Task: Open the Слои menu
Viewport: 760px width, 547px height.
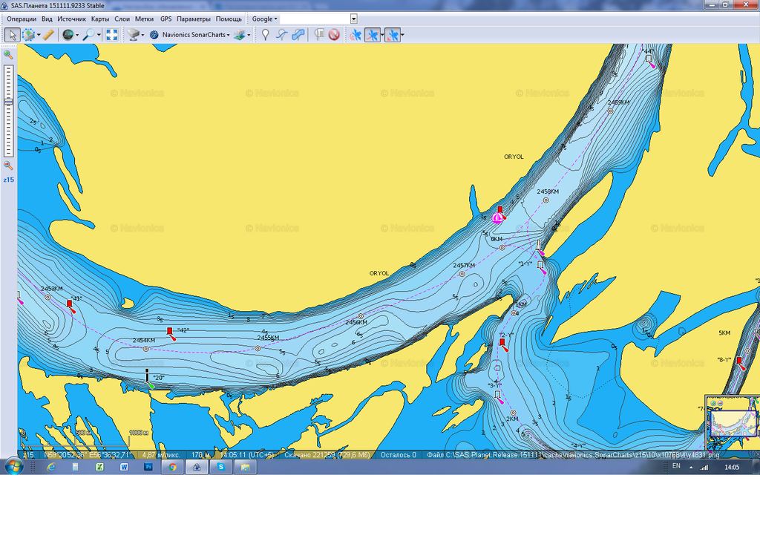Action: 122,19
